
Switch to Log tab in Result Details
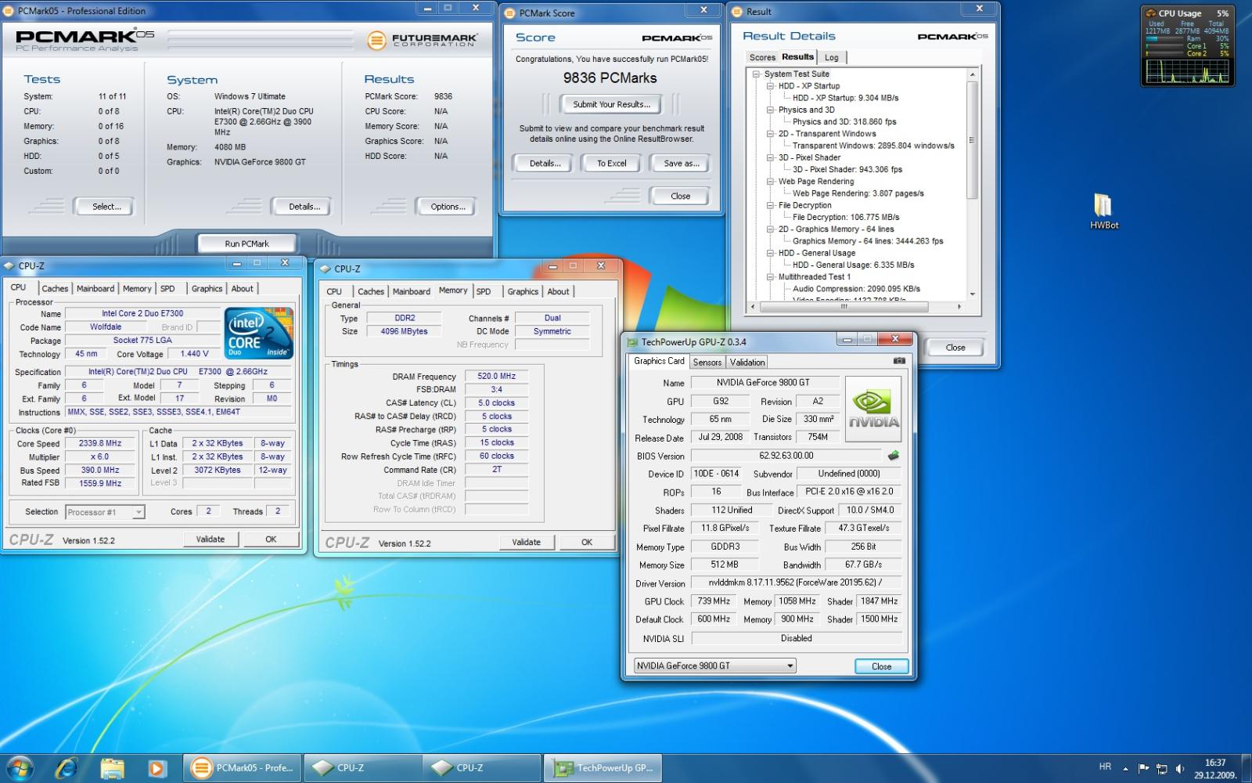tap(831, 57)
